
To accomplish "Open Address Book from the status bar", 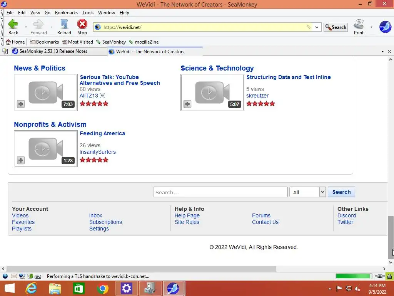I will (30, 276).
